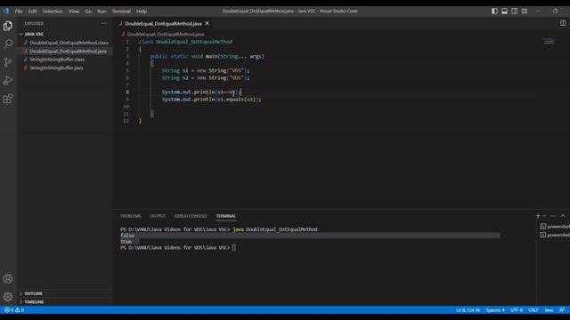Toggle the secondary side bar layout icon
The image size is (570, 320).
515,11
